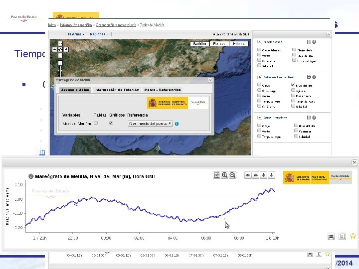Zoom in on the sea level chart
Image resolution: width=359 pixels, height=269 pixels.
224,175
